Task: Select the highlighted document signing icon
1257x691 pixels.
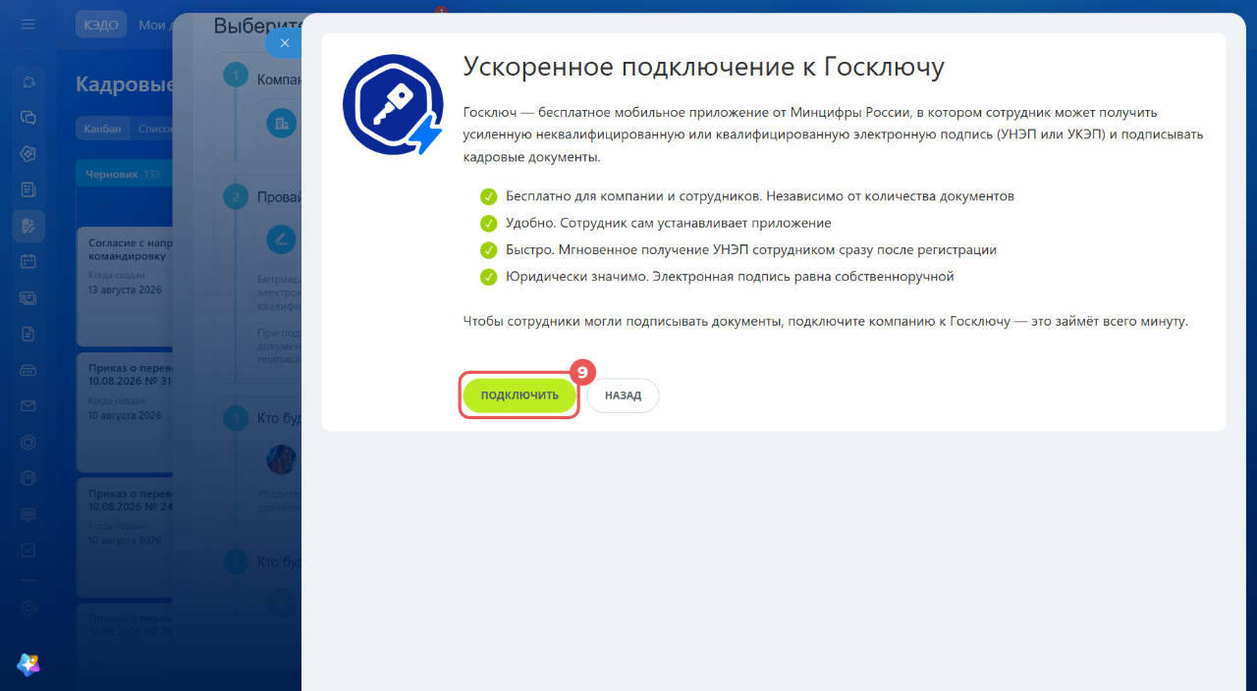Action: (28, 226)
